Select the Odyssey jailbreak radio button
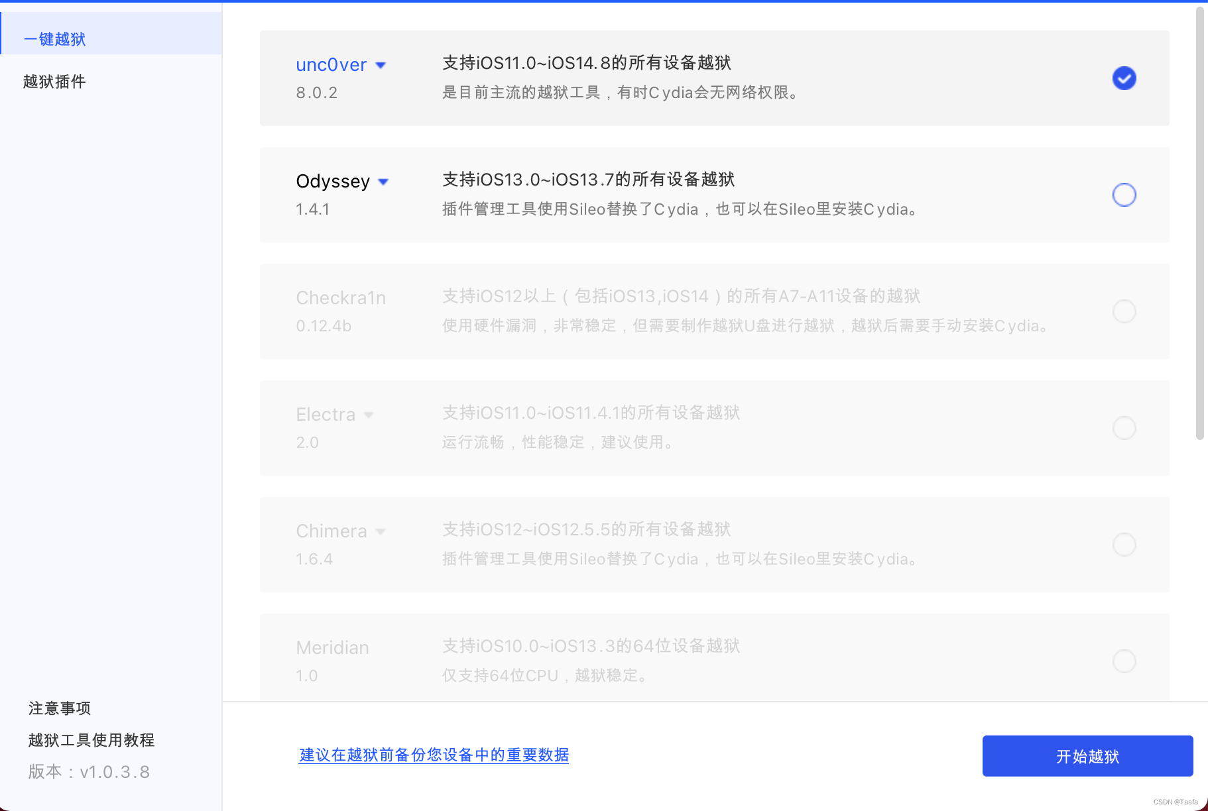Image resolution: width=1208 pixels, height=811 pixels. 1124,195
